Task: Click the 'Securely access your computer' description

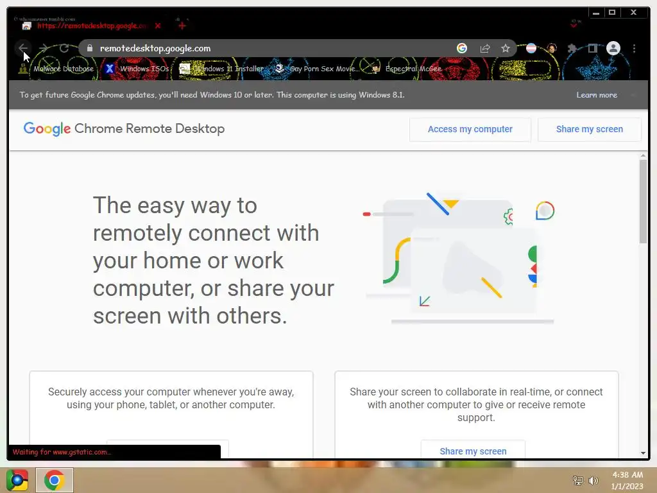Action: tap(171, 398)
